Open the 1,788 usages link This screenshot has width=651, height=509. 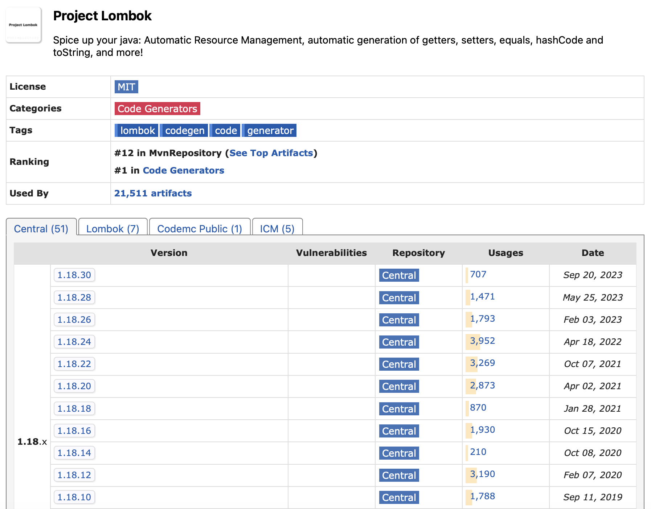coord(482,496)
